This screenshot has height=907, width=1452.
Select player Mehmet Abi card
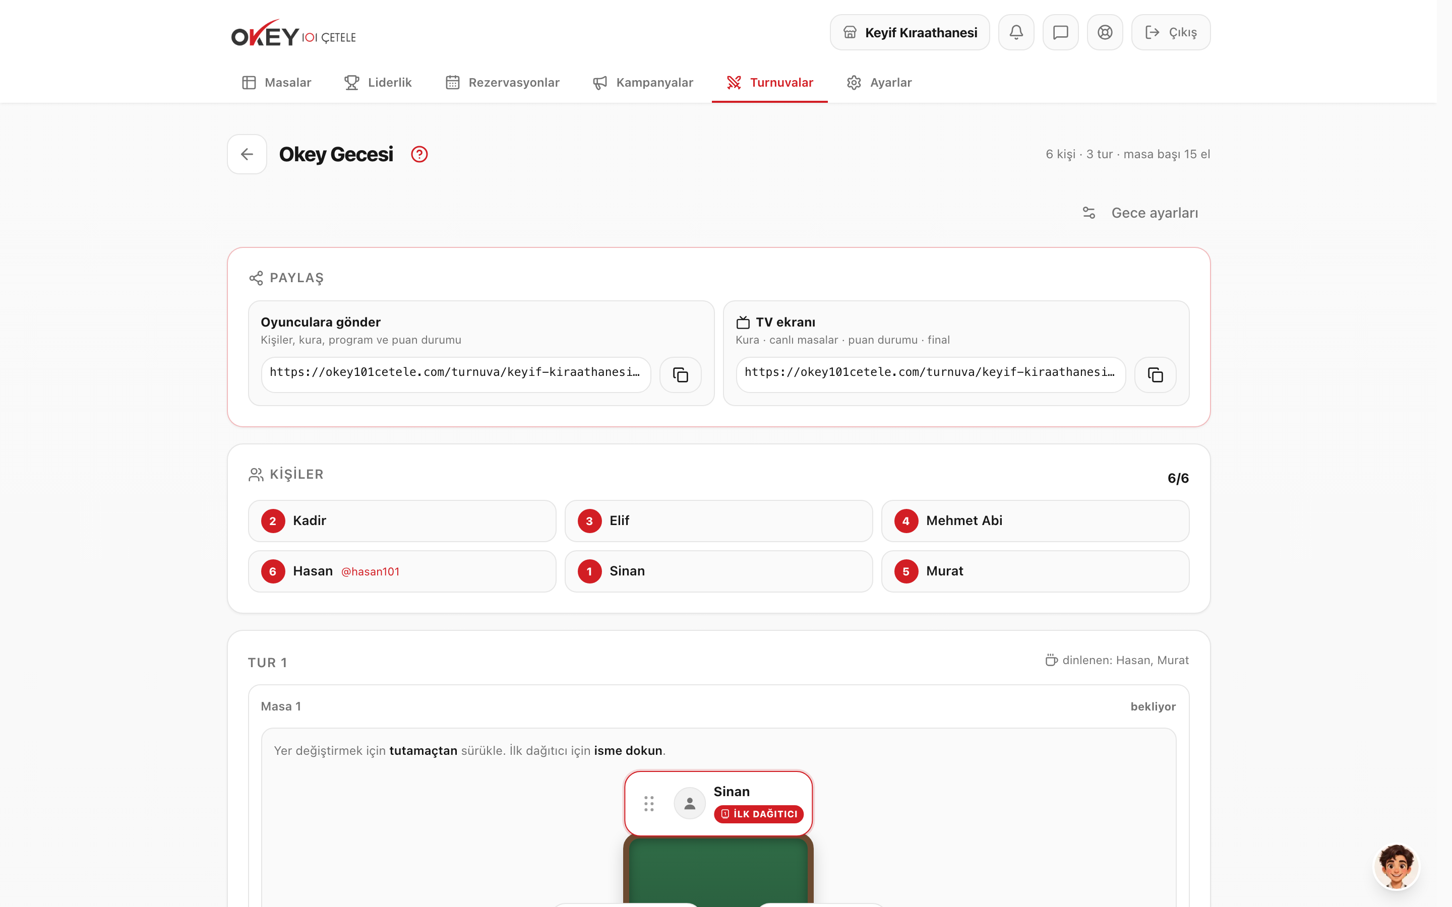1035,521
